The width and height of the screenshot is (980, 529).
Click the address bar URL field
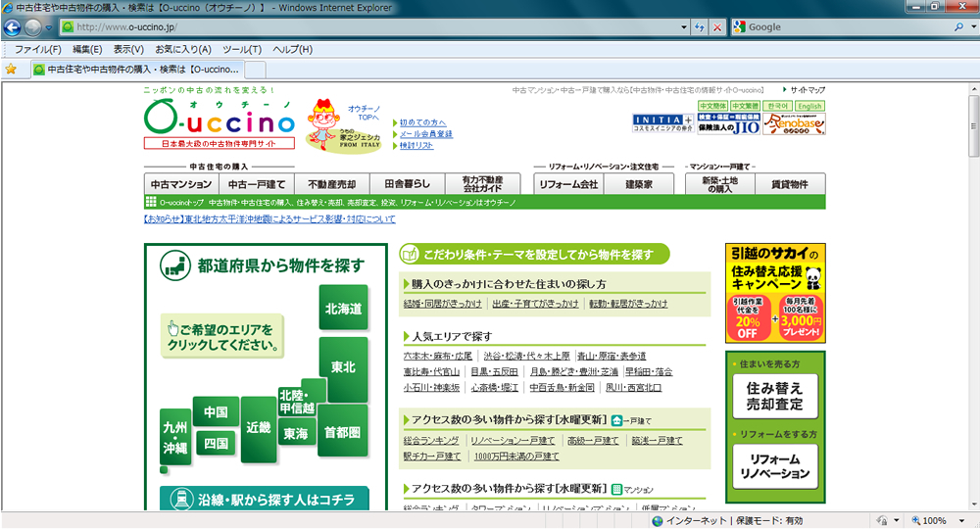coord(375,27)
